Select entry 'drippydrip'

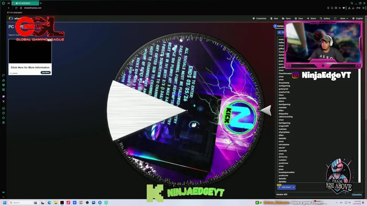(x=283, y=114)
